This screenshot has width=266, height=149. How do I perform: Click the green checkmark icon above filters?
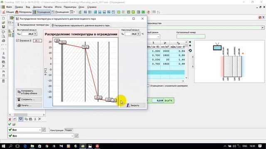(x=10, y=124)
